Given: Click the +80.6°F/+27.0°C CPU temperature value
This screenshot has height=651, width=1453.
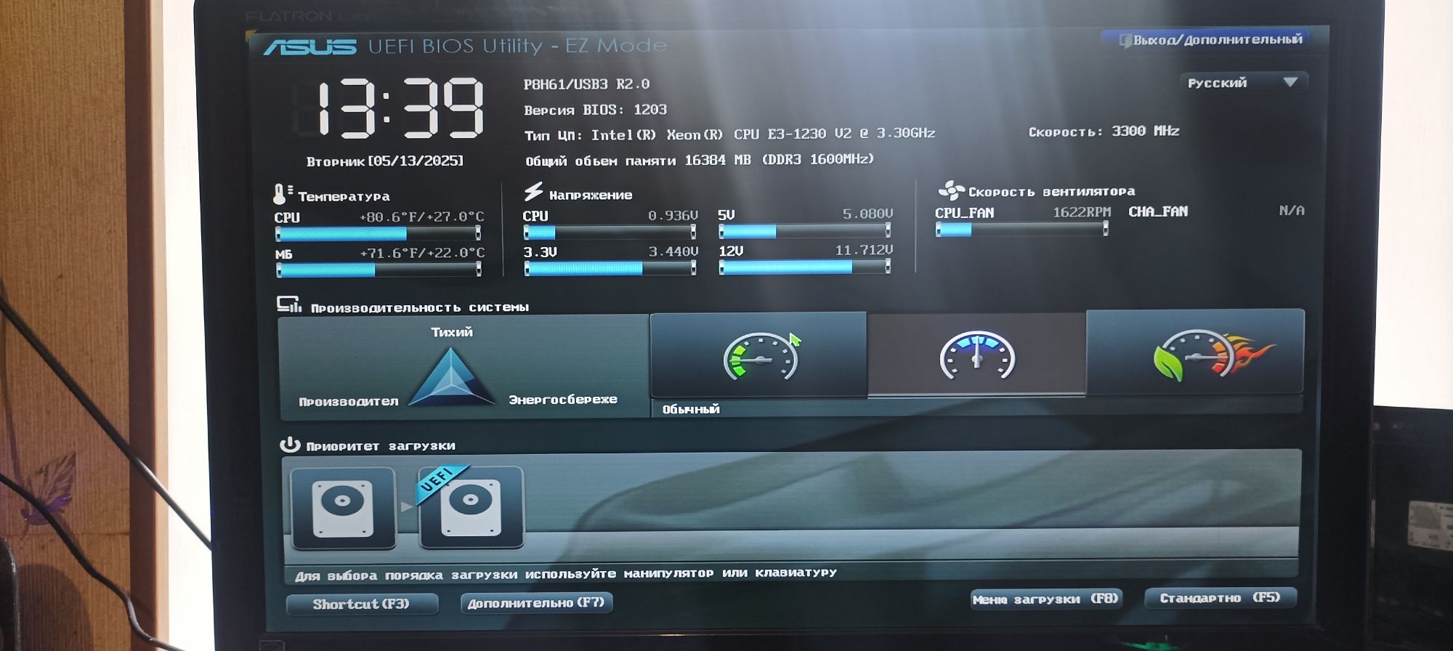Looking at the screenshot, I should pos(422,217).
